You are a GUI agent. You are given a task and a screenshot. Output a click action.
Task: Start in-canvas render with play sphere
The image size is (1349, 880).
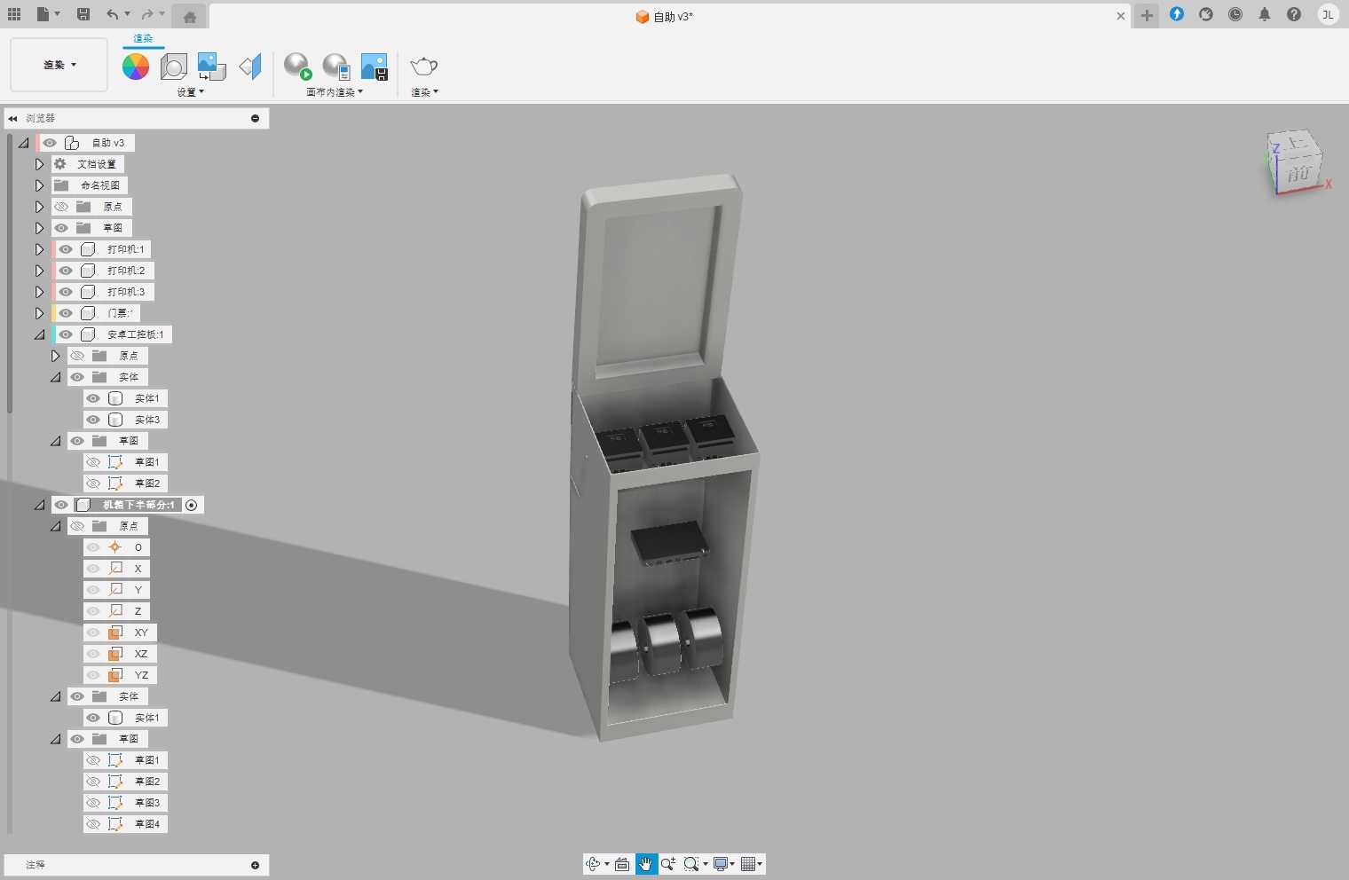click(297, 67)
